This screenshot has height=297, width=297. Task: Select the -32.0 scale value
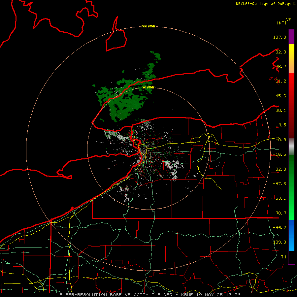click(x=280, y=169)
